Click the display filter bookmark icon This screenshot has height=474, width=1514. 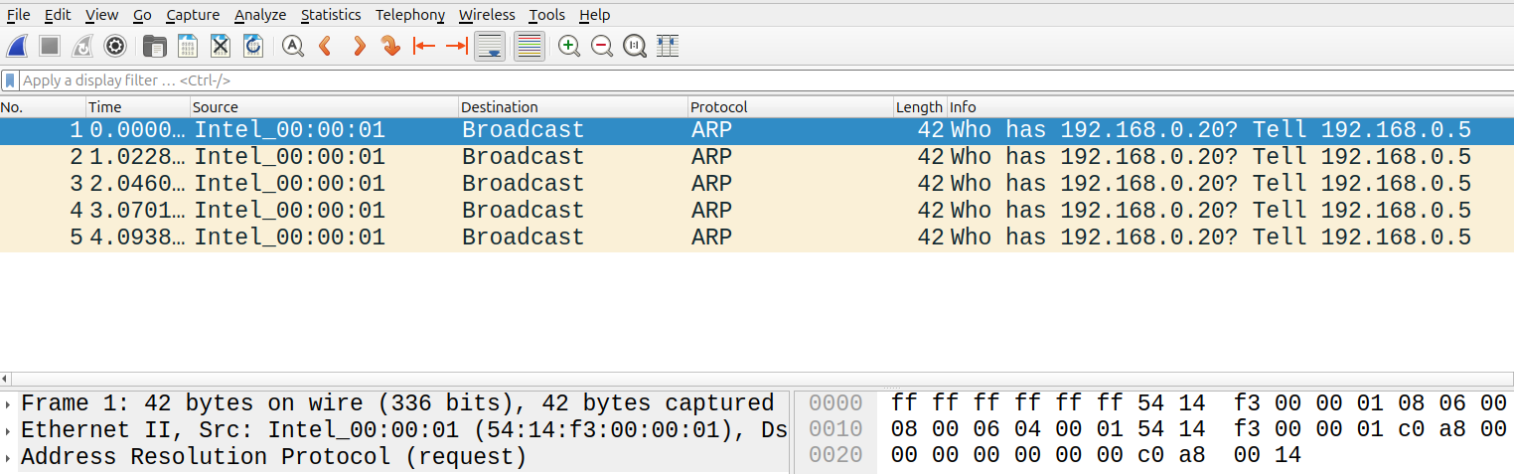[x=10, y=80]
